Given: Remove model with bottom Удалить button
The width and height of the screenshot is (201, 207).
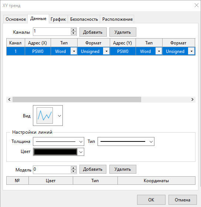Looking at the screenshot, I should coord(123,169).
